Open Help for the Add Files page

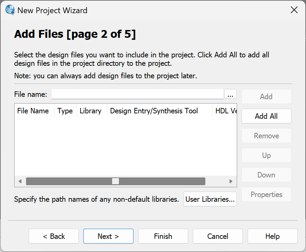pyautogui.click(x=272, y=236)
